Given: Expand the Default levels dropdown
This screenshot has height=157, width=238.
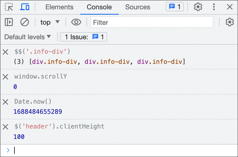Looking at the screenshot, I should (x=27, y=37).
